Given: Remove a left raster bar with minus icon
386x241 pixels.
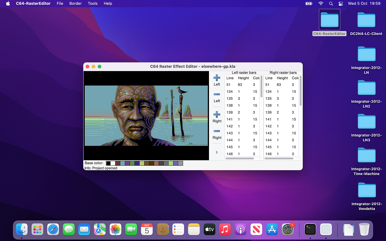Looking at the screenshot, I should coord(217,95).
